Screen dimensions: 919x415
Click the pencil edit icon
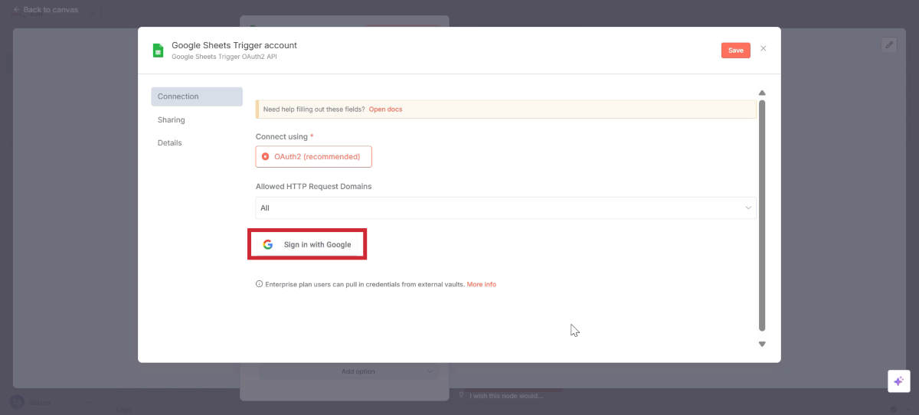tap(888, 45)
